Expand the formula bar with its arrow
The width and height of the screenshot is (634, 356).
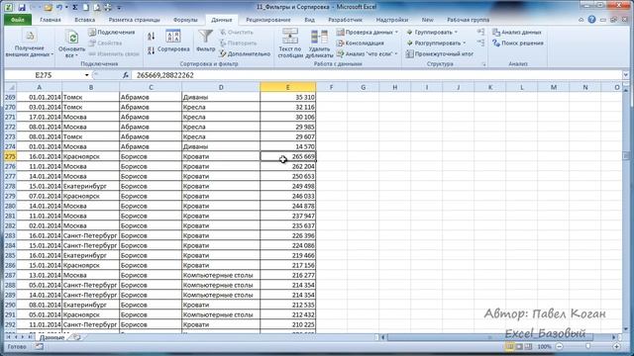pos(625,75)
